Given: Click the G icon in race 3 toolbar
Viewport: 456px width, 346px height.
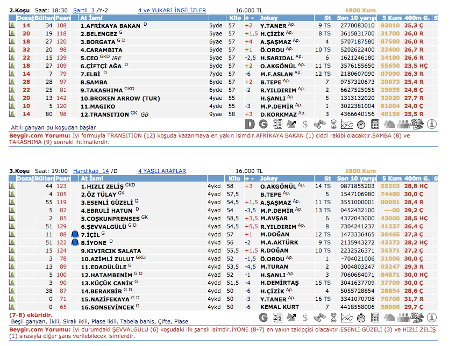Looking at the screenshot, I should 263,318.
